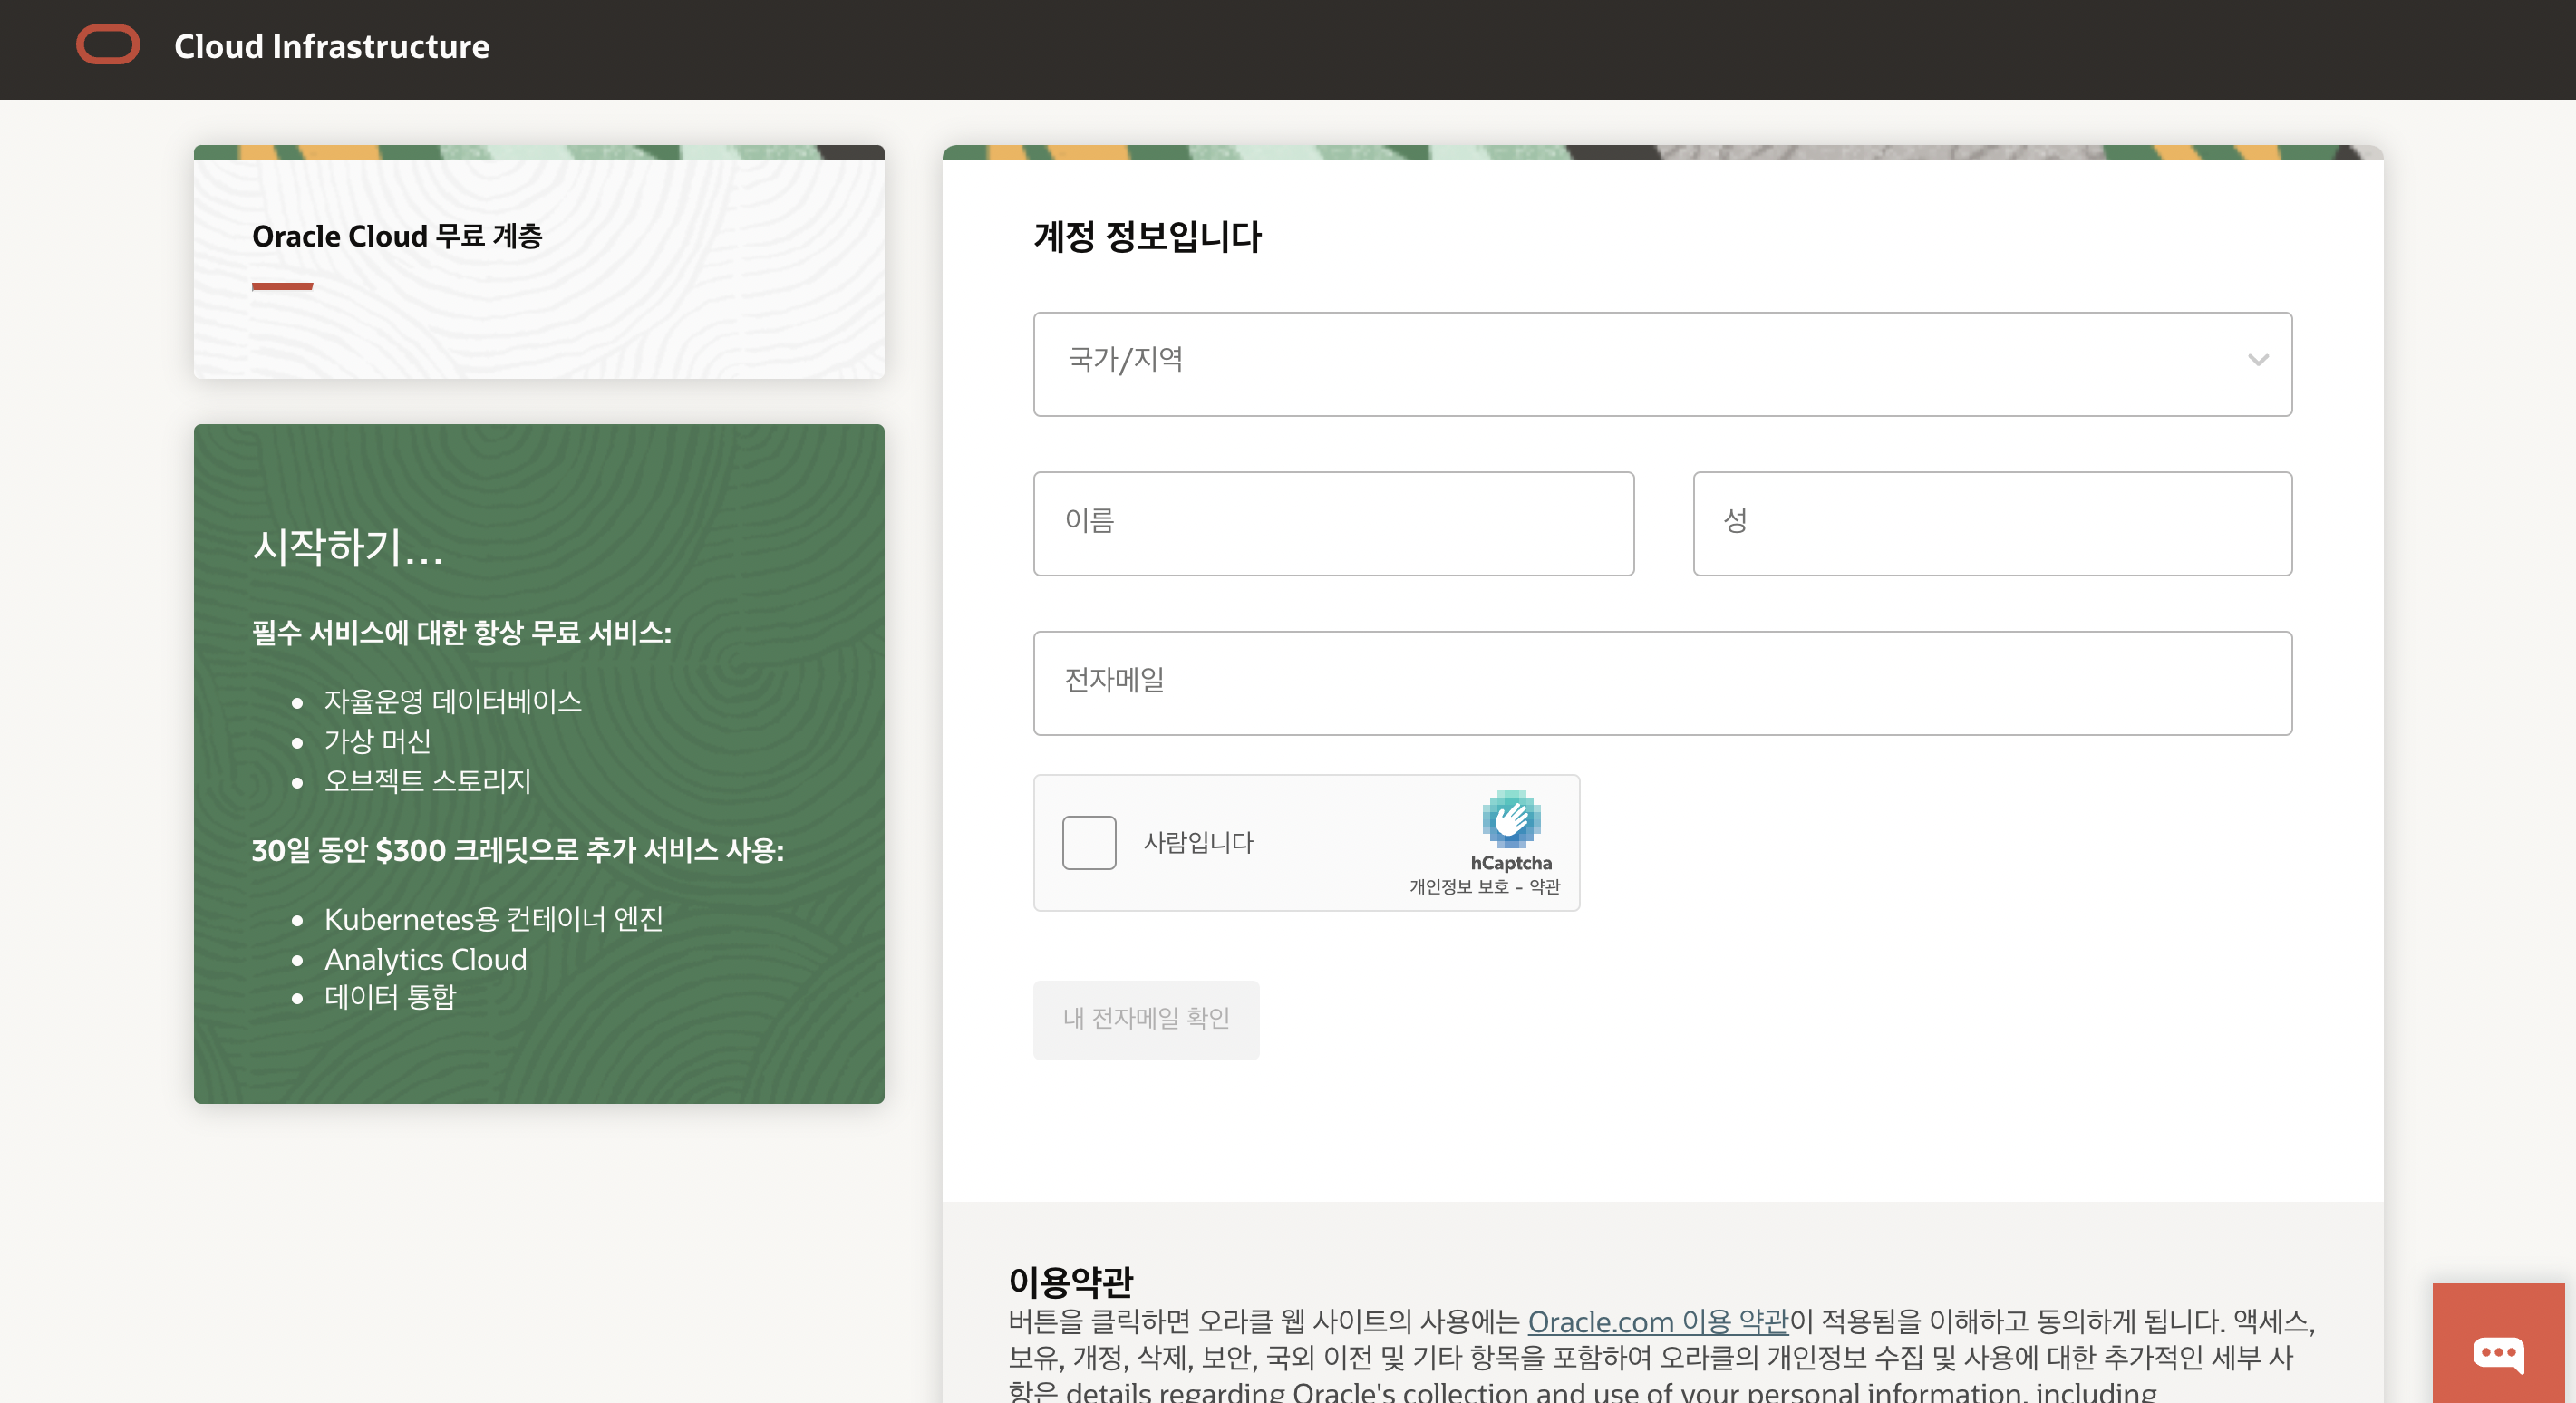Click the hCaptcha brand label

coord(1511,863)
